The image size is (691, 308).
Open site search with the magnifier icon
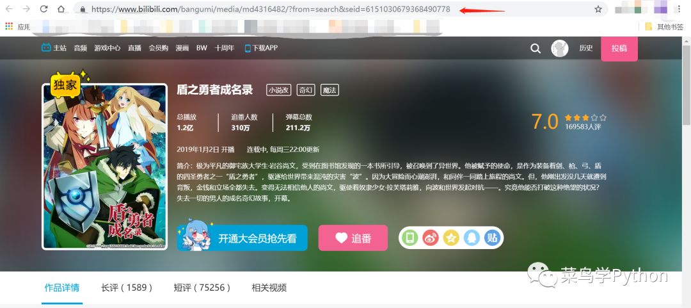[x=536, y=49]
